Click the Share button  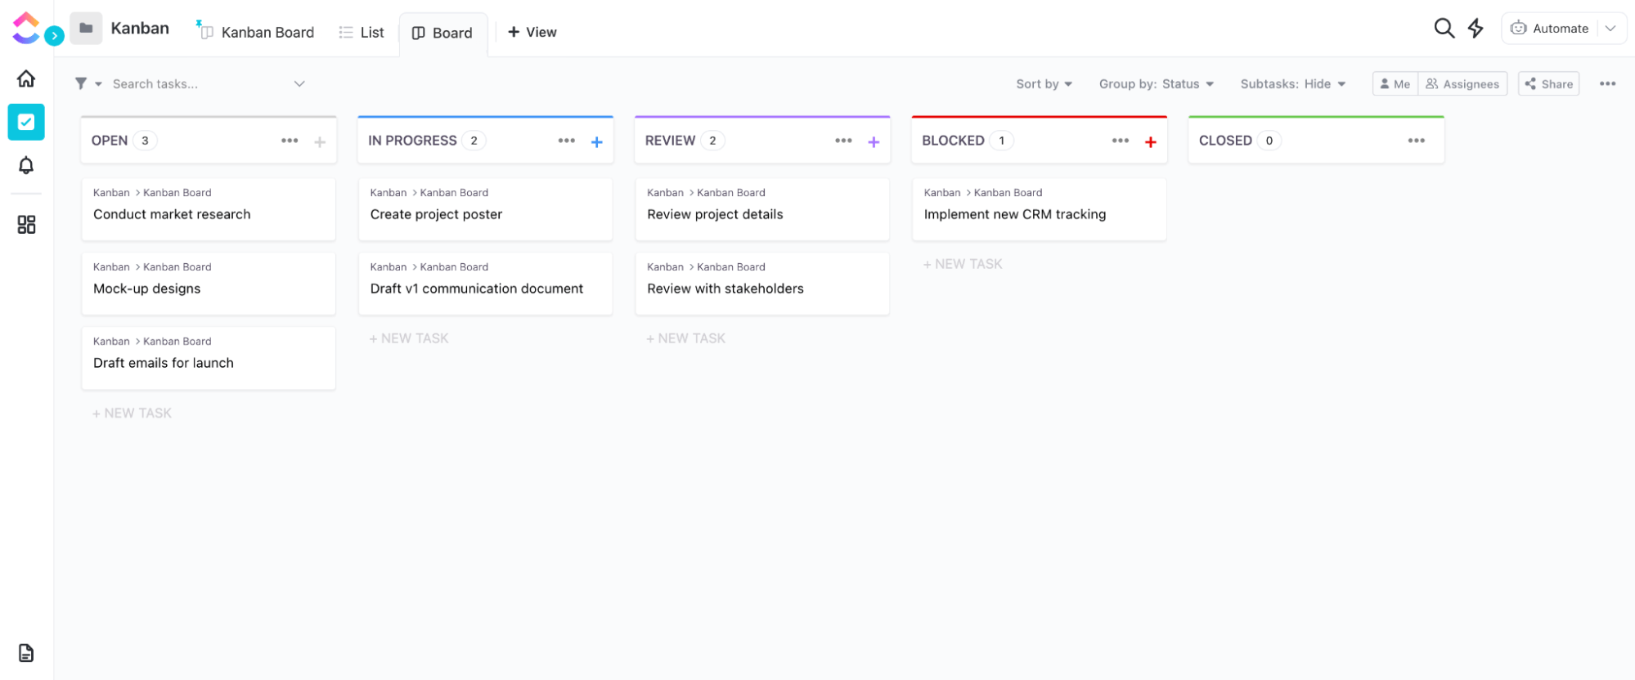point(1548,84)
